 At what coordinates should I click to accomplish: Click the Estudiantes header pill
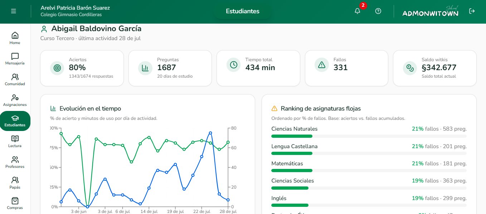[243, 11]
